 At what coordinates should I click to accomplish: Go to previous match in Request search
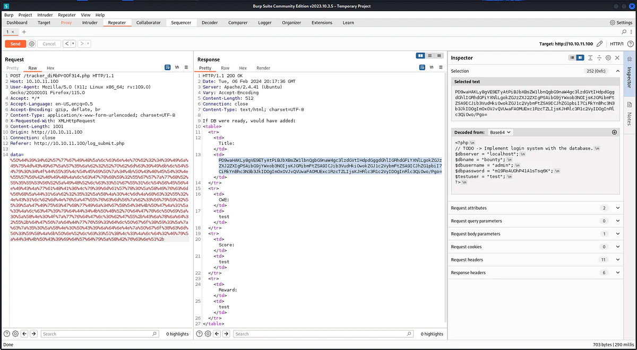[25, 334]
